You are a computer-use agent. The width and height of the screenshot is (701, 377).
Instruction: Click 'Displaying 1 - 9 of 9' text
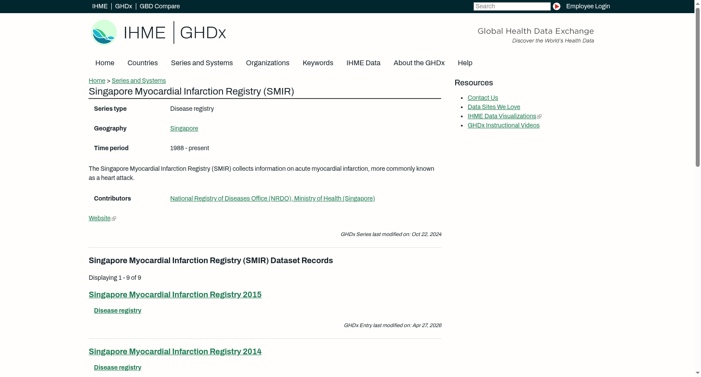115,278
